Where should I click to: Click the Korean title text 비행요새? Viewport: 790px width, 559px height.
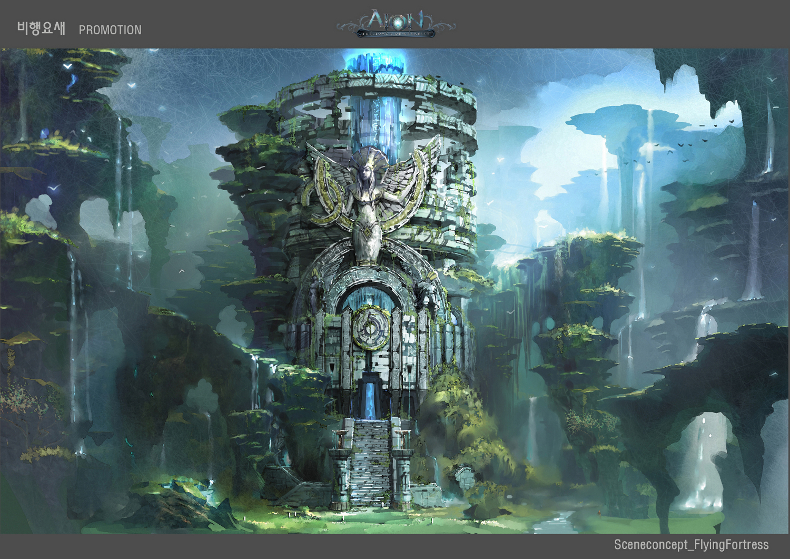click(x=41, y=28)
